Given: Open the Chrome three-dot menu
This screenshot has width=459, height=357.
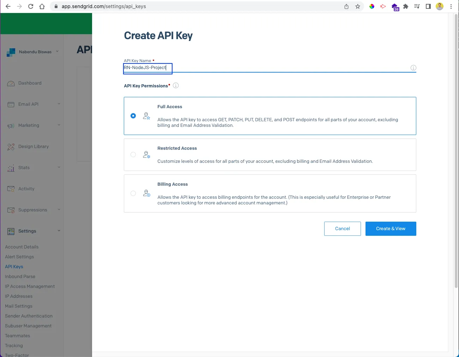Looking at the screenshot, I should tap(451, 6).
